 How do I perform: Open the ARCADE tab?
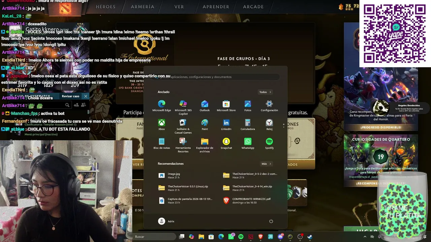[253, 7]
